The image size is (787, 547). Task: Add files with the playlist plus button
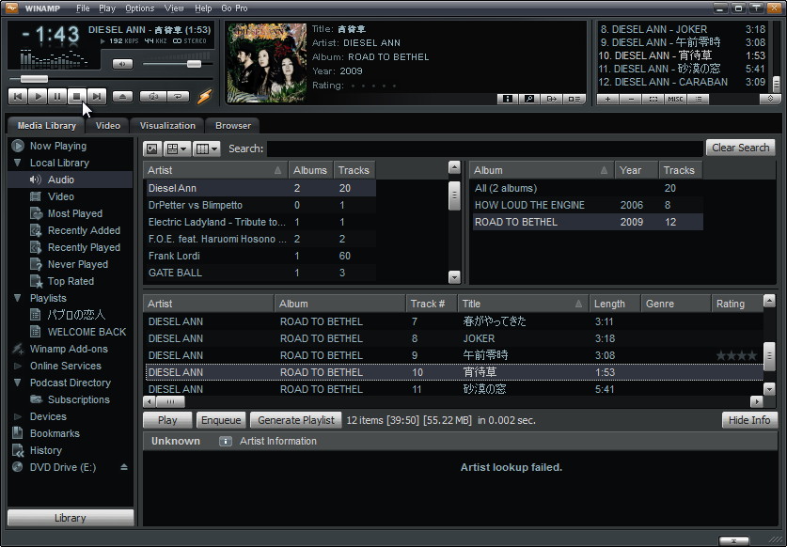(x=607, y=100)
